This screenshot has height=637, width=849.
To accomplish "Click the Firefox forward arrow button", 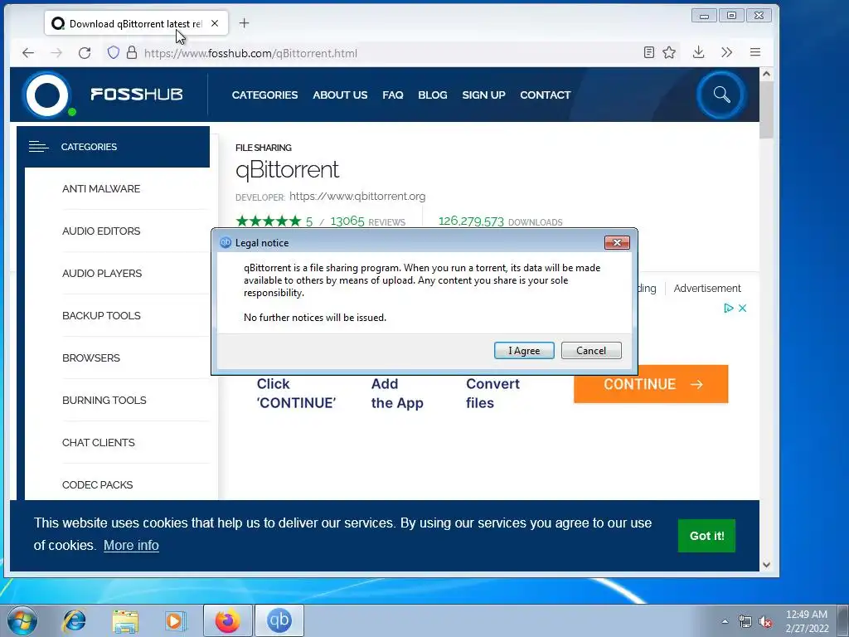I will click(56, 52).
